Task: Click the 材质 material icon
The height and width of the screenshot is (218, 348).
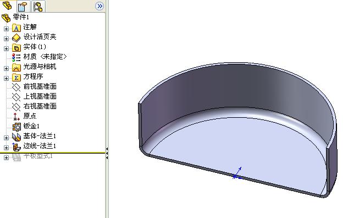Action: point(16,57)
